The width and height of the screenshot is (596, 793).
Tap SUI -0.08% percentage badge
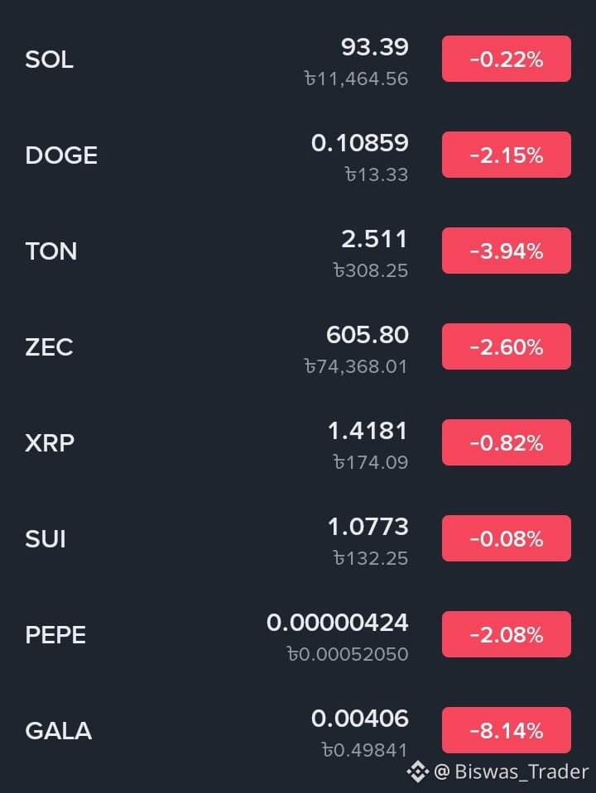point(507,538)
